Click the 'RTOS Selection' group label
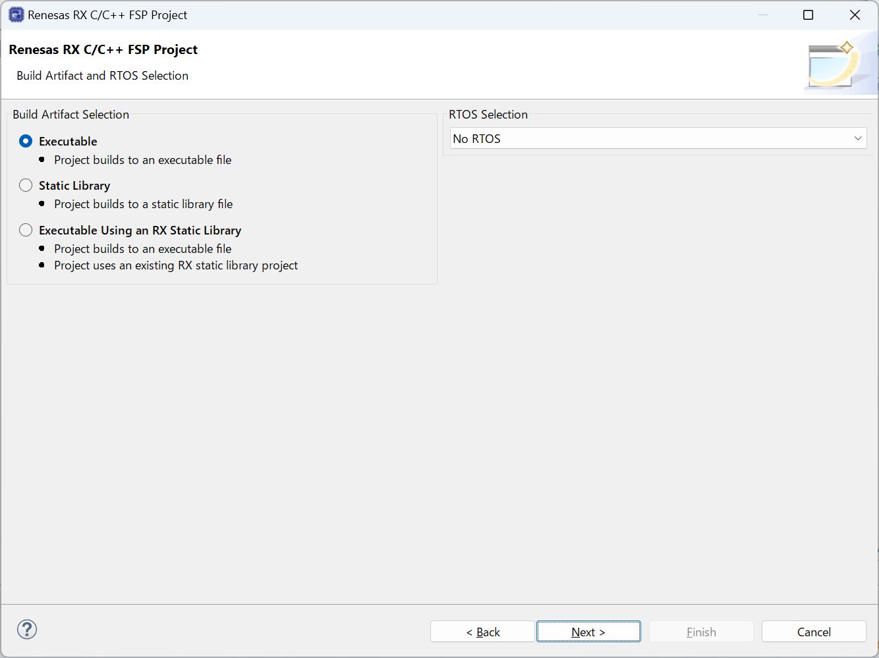879x658 pixels. (488, 115)
